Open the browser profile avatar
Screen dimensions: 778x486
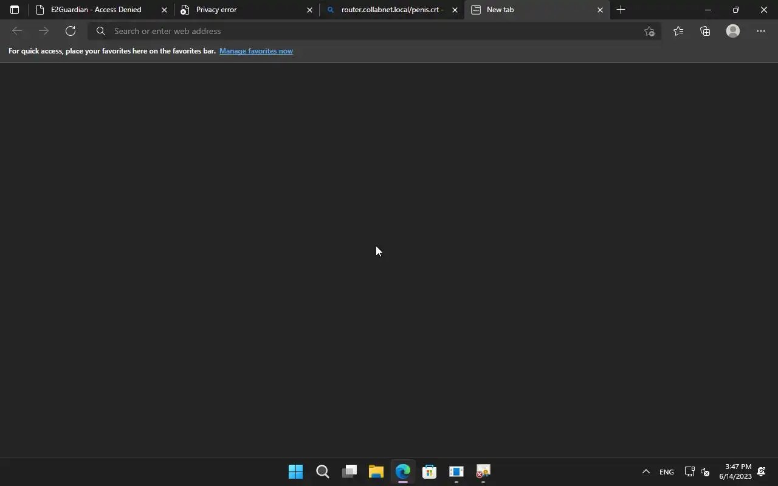pos(733,31)
